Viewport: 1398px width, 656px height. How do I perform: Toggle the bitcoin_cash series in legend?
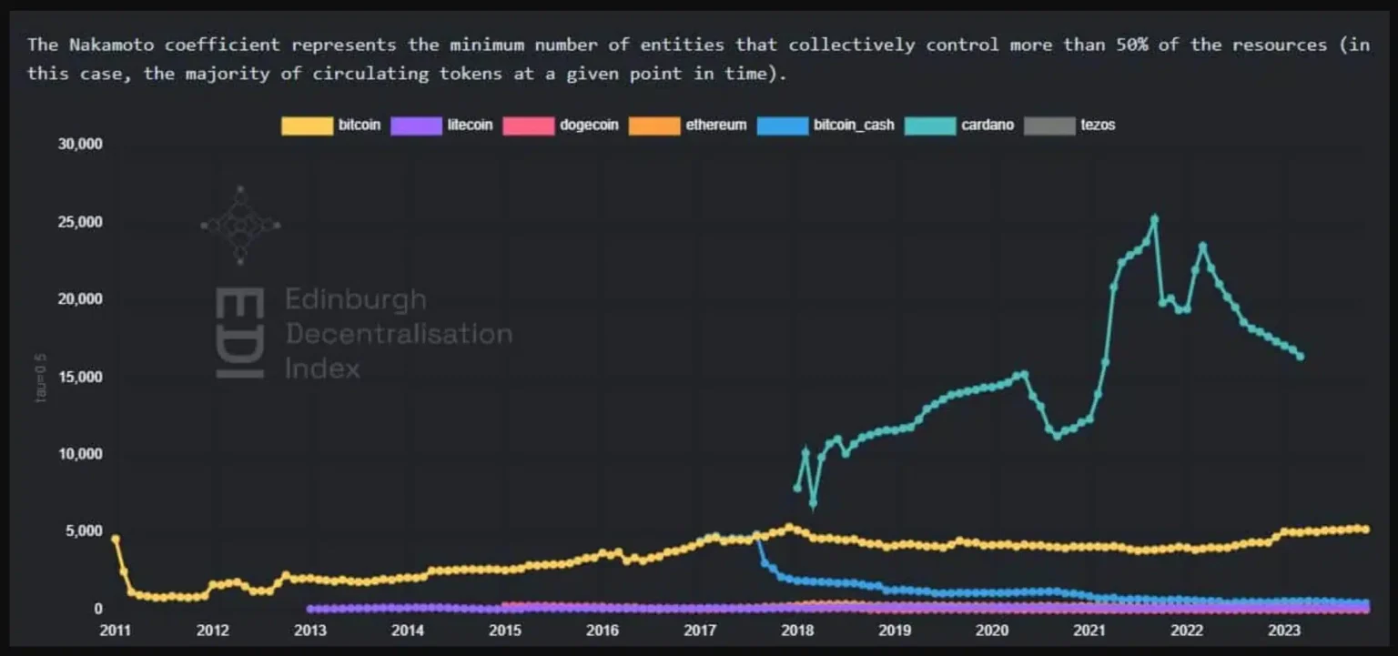(826, 126)
